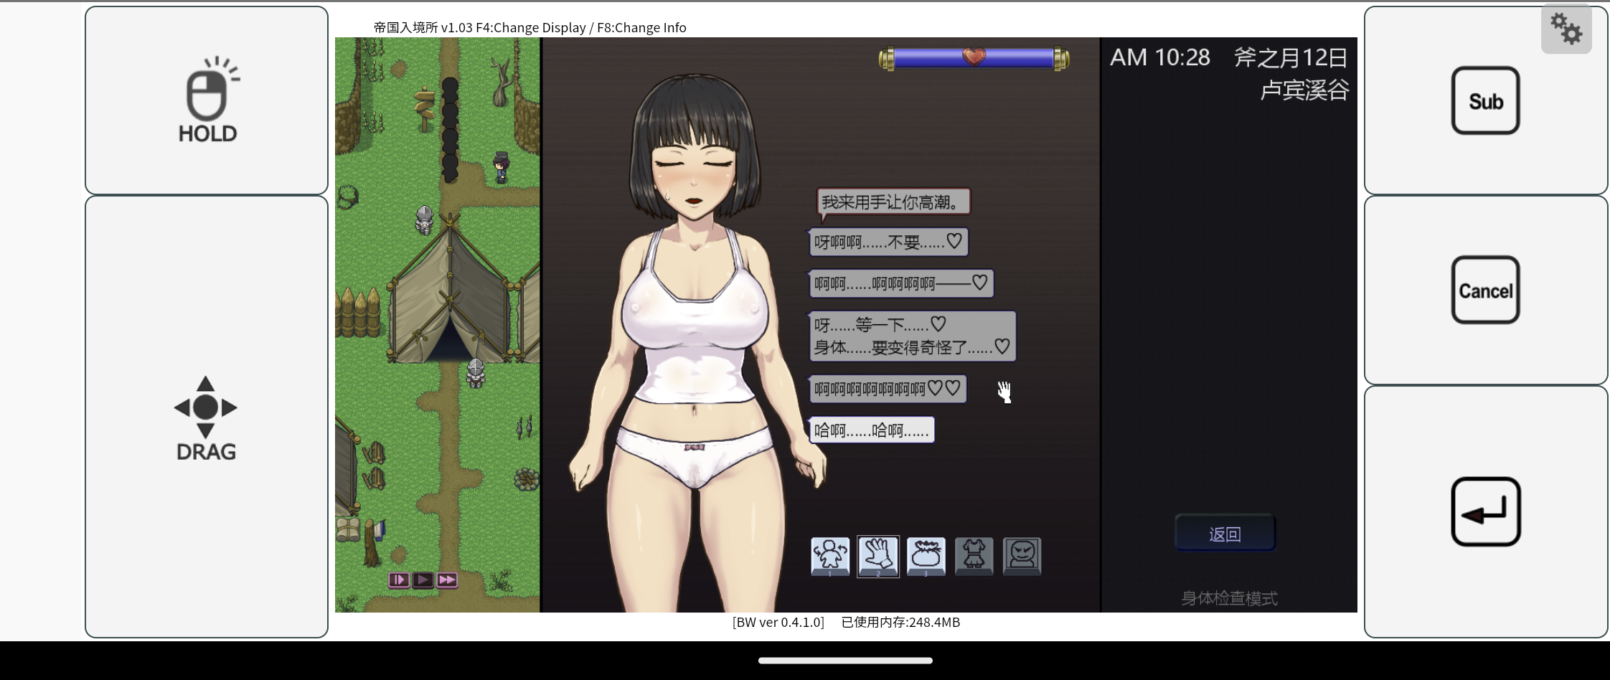Viewport: 1610px width, 680px height.
Task: Open the settings gear in the top-right corner
Action: [x=1567, y=29]
